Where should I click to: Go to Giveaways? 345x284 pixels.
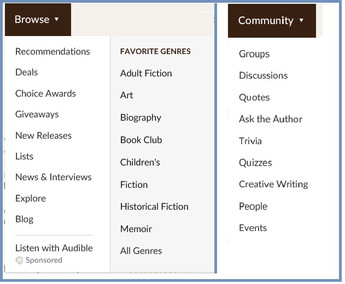point(37,114)
